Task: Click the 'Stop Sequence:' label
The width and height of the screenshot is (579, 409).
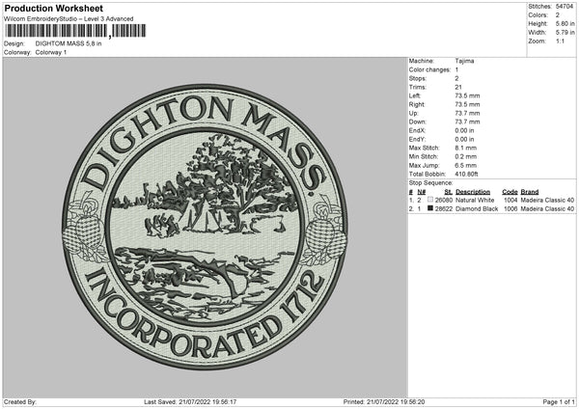Action: click(x=430, y=182)
